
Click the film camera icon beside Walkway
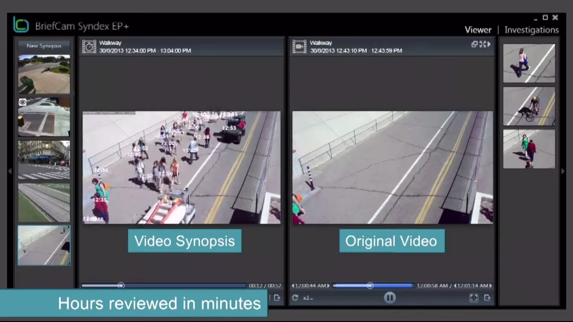(x=299, y=47)
